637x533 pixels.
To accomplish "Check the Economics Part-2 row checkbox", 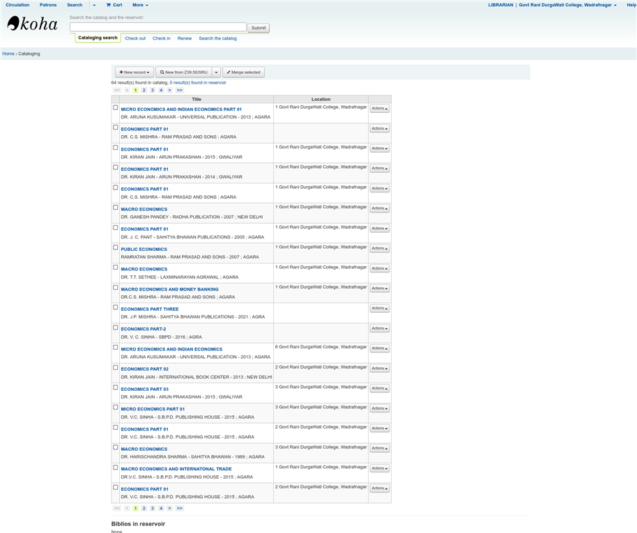I will 116,327.
